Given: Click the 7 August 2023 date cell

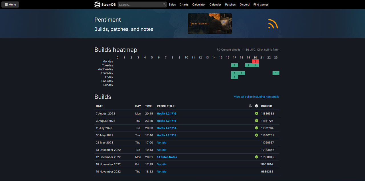Looking at the screenshot, I should coord(106,113).
